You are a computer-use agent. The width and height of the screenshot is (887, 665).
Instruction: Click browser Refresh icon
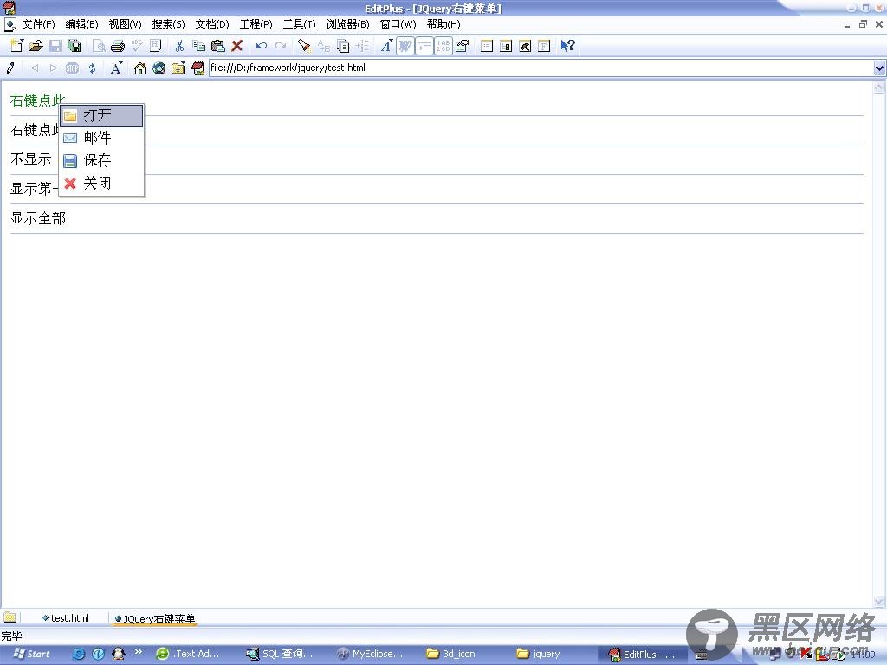pyautogui.click(x=92, y=68)
